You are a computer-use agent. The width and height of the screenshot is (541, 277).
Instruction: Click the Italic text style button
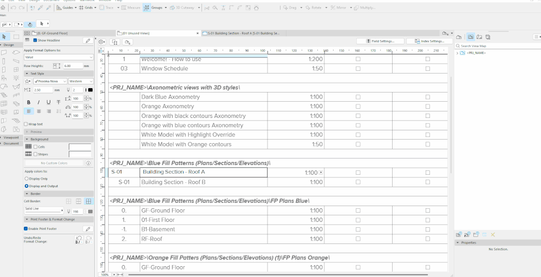[38, 102]
